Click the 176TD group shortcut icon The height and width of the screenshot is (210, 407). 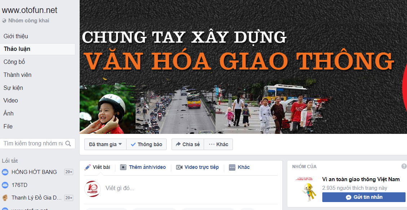coord(5,185)
